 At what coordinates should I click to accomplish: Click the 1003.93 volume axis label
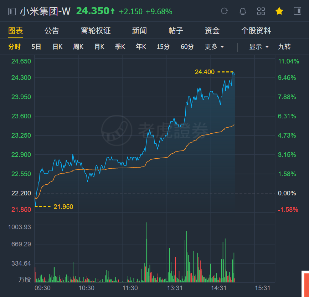(x=20, y=227)
